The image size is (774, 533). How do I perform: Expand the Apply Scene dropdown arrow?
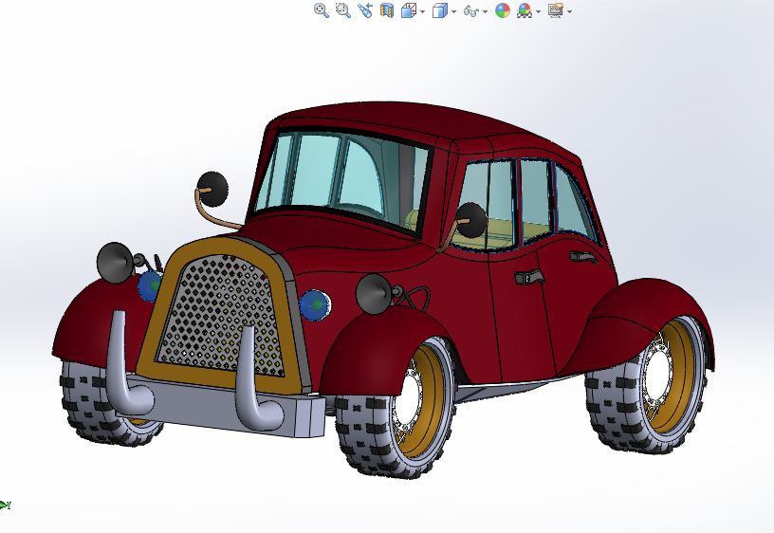(x=538, y=11)
